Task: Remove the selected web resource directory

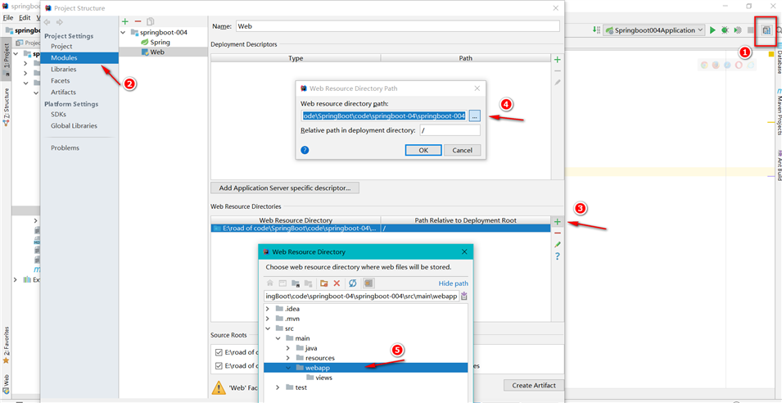Action: click(x=558, y=233)
